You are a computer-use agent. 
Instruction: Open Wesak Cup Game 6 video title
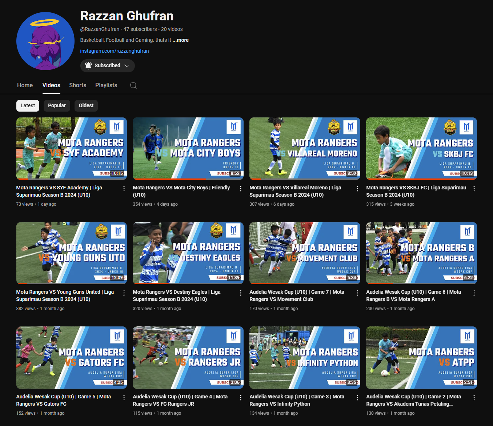pyautogui.click(x=414, y=296)
